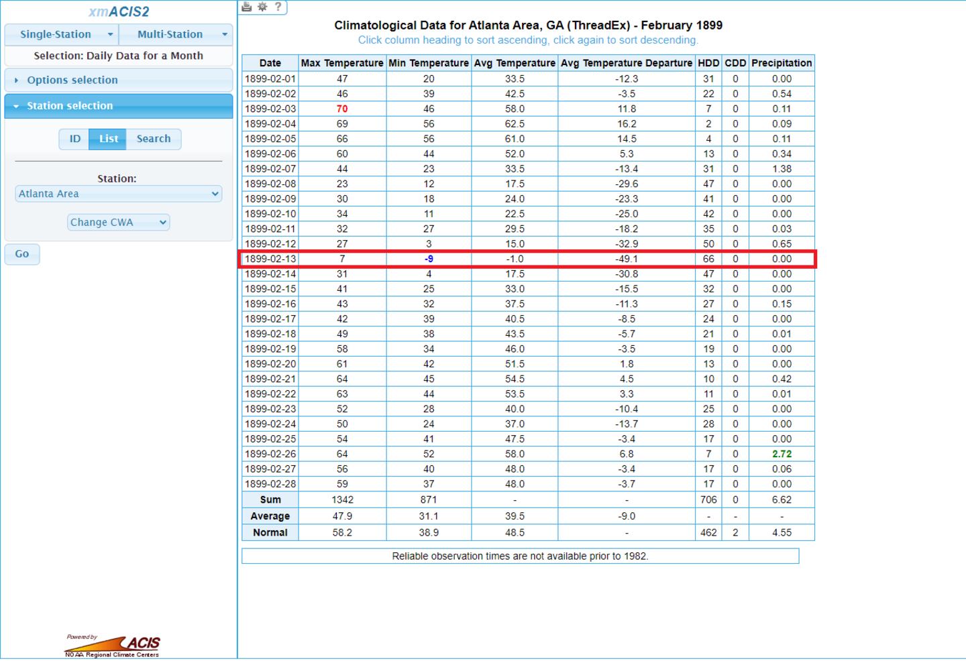This screenshot has width=966, height=661.
Task: Open the Change CWA dropdown
Action: 119,223
